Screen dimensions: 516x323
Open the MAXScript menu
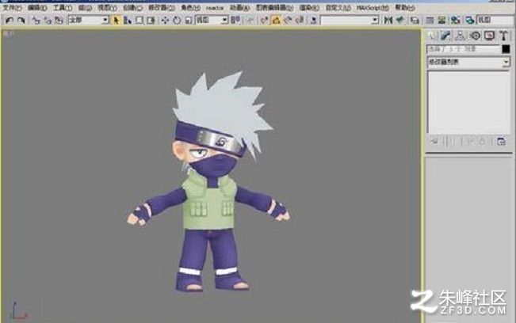(x=373, y=7)
